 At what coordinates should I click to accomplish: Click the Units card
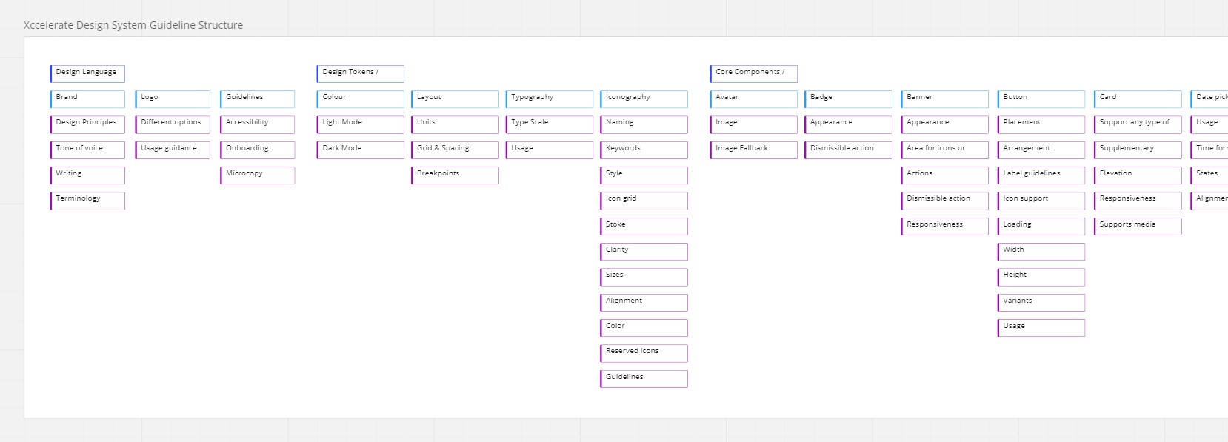pyautogui.click(x=455, y=124)
